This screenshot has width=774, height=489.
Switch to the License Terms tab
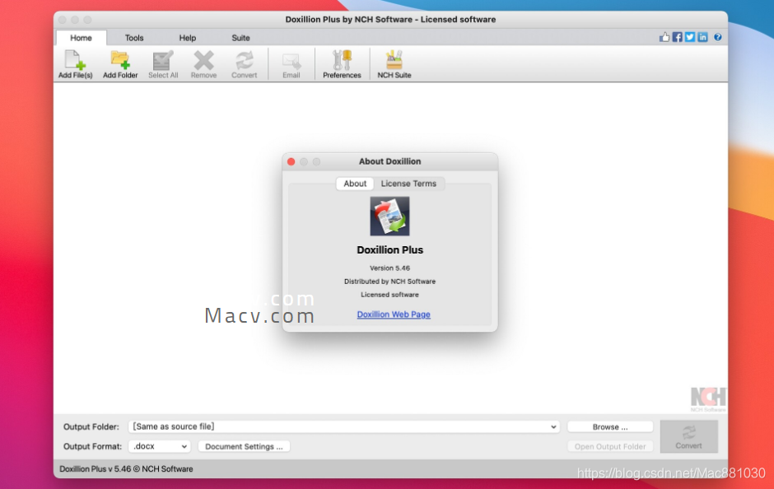(408, 184)
